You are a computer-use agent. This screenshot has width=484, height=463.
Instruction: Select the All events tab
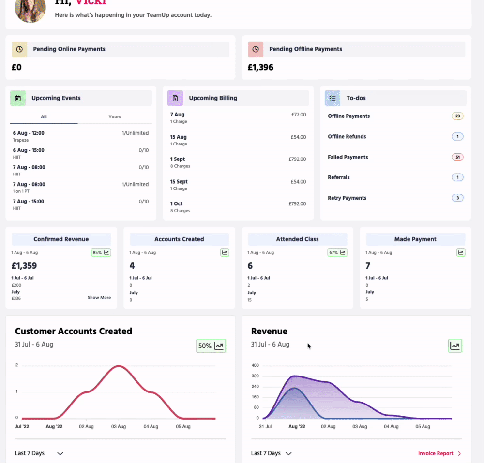[44, 116]
